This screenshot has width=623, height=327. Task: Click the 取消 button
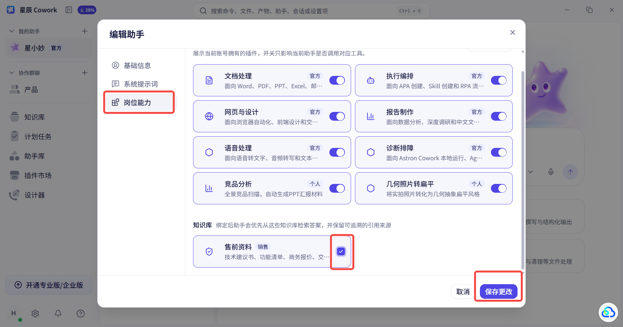click(463, 292)
